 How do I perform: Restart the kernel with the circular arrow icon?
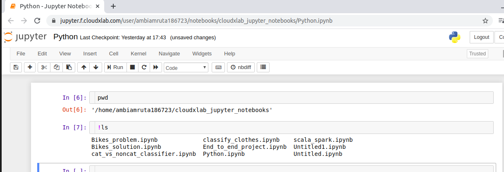point(144,67)
